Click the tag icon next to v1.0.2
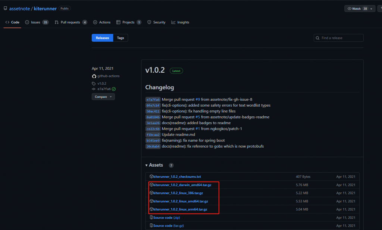 pyautogui.click(x=94, y=84)
